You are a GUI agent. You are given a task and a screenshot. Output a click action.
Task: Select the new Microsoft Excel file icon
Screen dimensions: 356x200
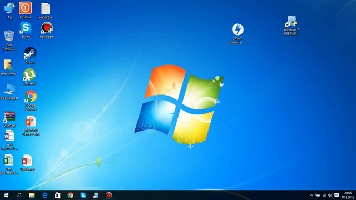point(9,164)
